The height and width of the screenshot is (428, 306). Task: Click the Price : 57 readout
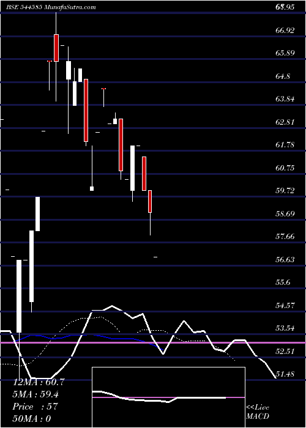[35, 407]
